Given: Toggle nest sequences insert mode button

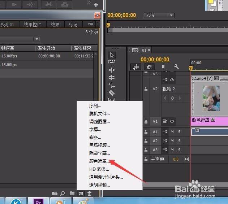Looking at the screenshot, I should [135, 67].
